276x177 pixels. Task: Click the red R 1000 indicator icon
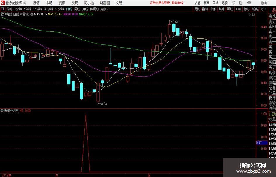[274, 10]
